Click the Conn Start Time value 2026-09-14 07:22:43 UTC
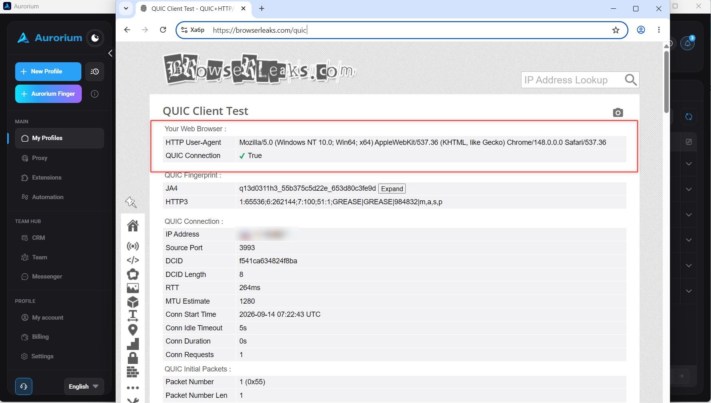This screenshot has width=711, height=403. 280,314
